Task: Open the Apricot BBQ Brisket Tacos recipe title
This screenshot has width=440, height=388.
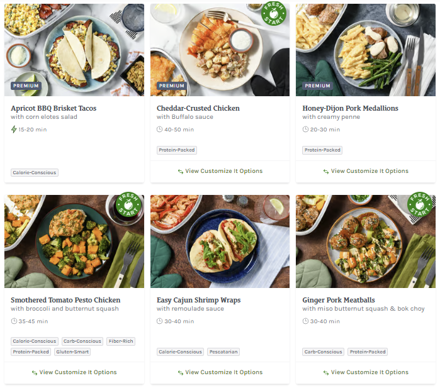Action: click(x=54, y=108)
